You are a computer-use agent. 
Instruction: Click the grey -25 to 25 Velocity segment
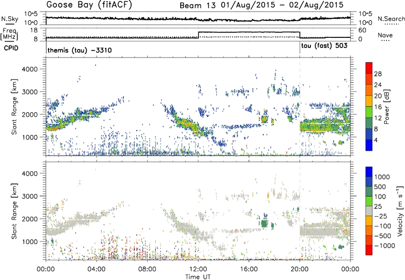tap(369, 211)
